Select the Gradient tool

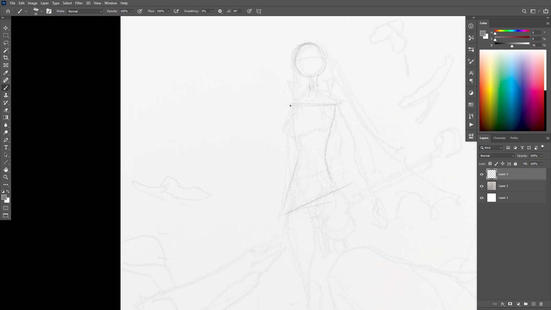[x=6, y=117]
